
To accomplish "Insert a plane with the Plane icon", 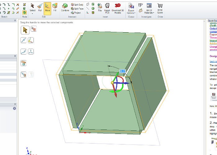I will (88, 4).
